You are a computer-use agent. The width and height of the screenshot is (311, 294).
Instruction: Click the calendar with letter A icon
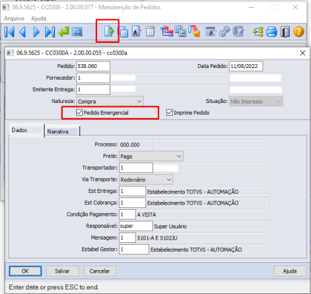pyautogui.click(x=211, y=32)
